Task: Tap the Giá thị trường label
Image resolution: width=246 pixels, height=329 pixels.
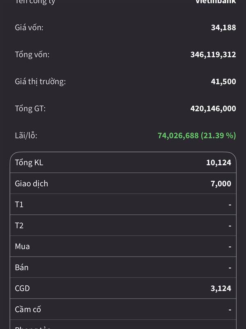Action: [40, 81]
